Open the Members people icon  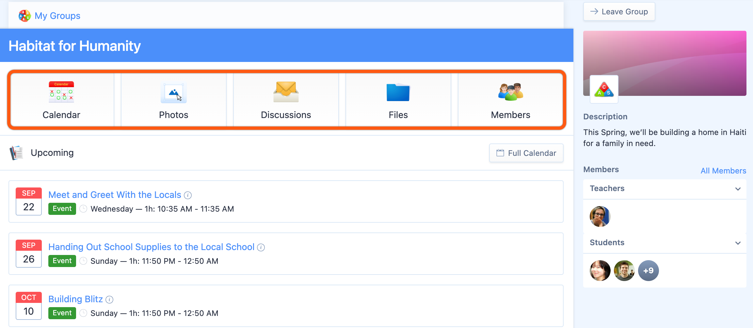click(511, 92)
